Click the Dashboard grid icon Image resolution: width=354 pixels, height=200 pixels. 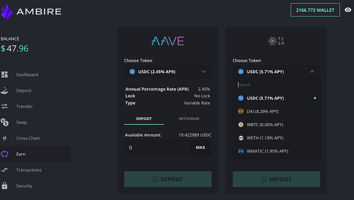tap(4, 74)
